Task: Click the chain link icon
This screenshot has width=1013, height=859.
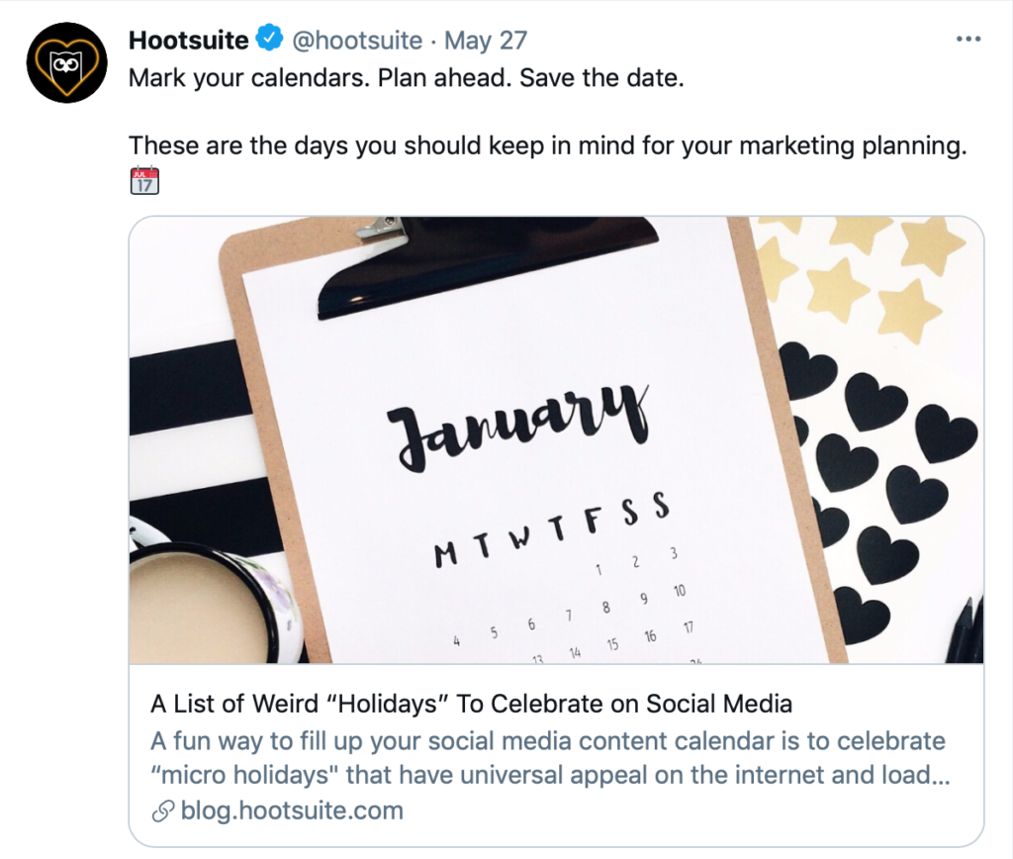Action: (x=161, y=811)
